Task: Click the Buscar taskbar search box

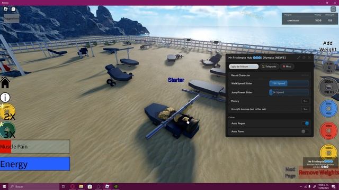Action: click(x=34, y=186)
